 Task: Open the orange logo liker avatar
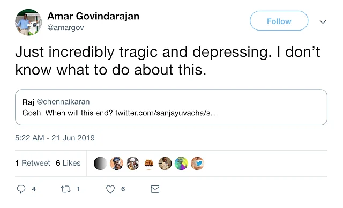[x=149, y=163]
